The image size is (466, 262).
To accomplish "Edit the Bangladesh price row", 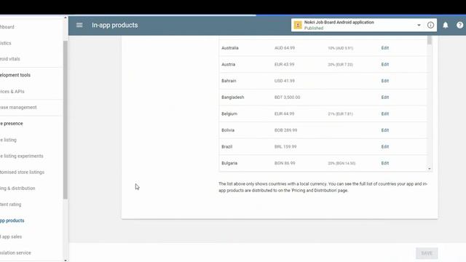I will 385,97.
